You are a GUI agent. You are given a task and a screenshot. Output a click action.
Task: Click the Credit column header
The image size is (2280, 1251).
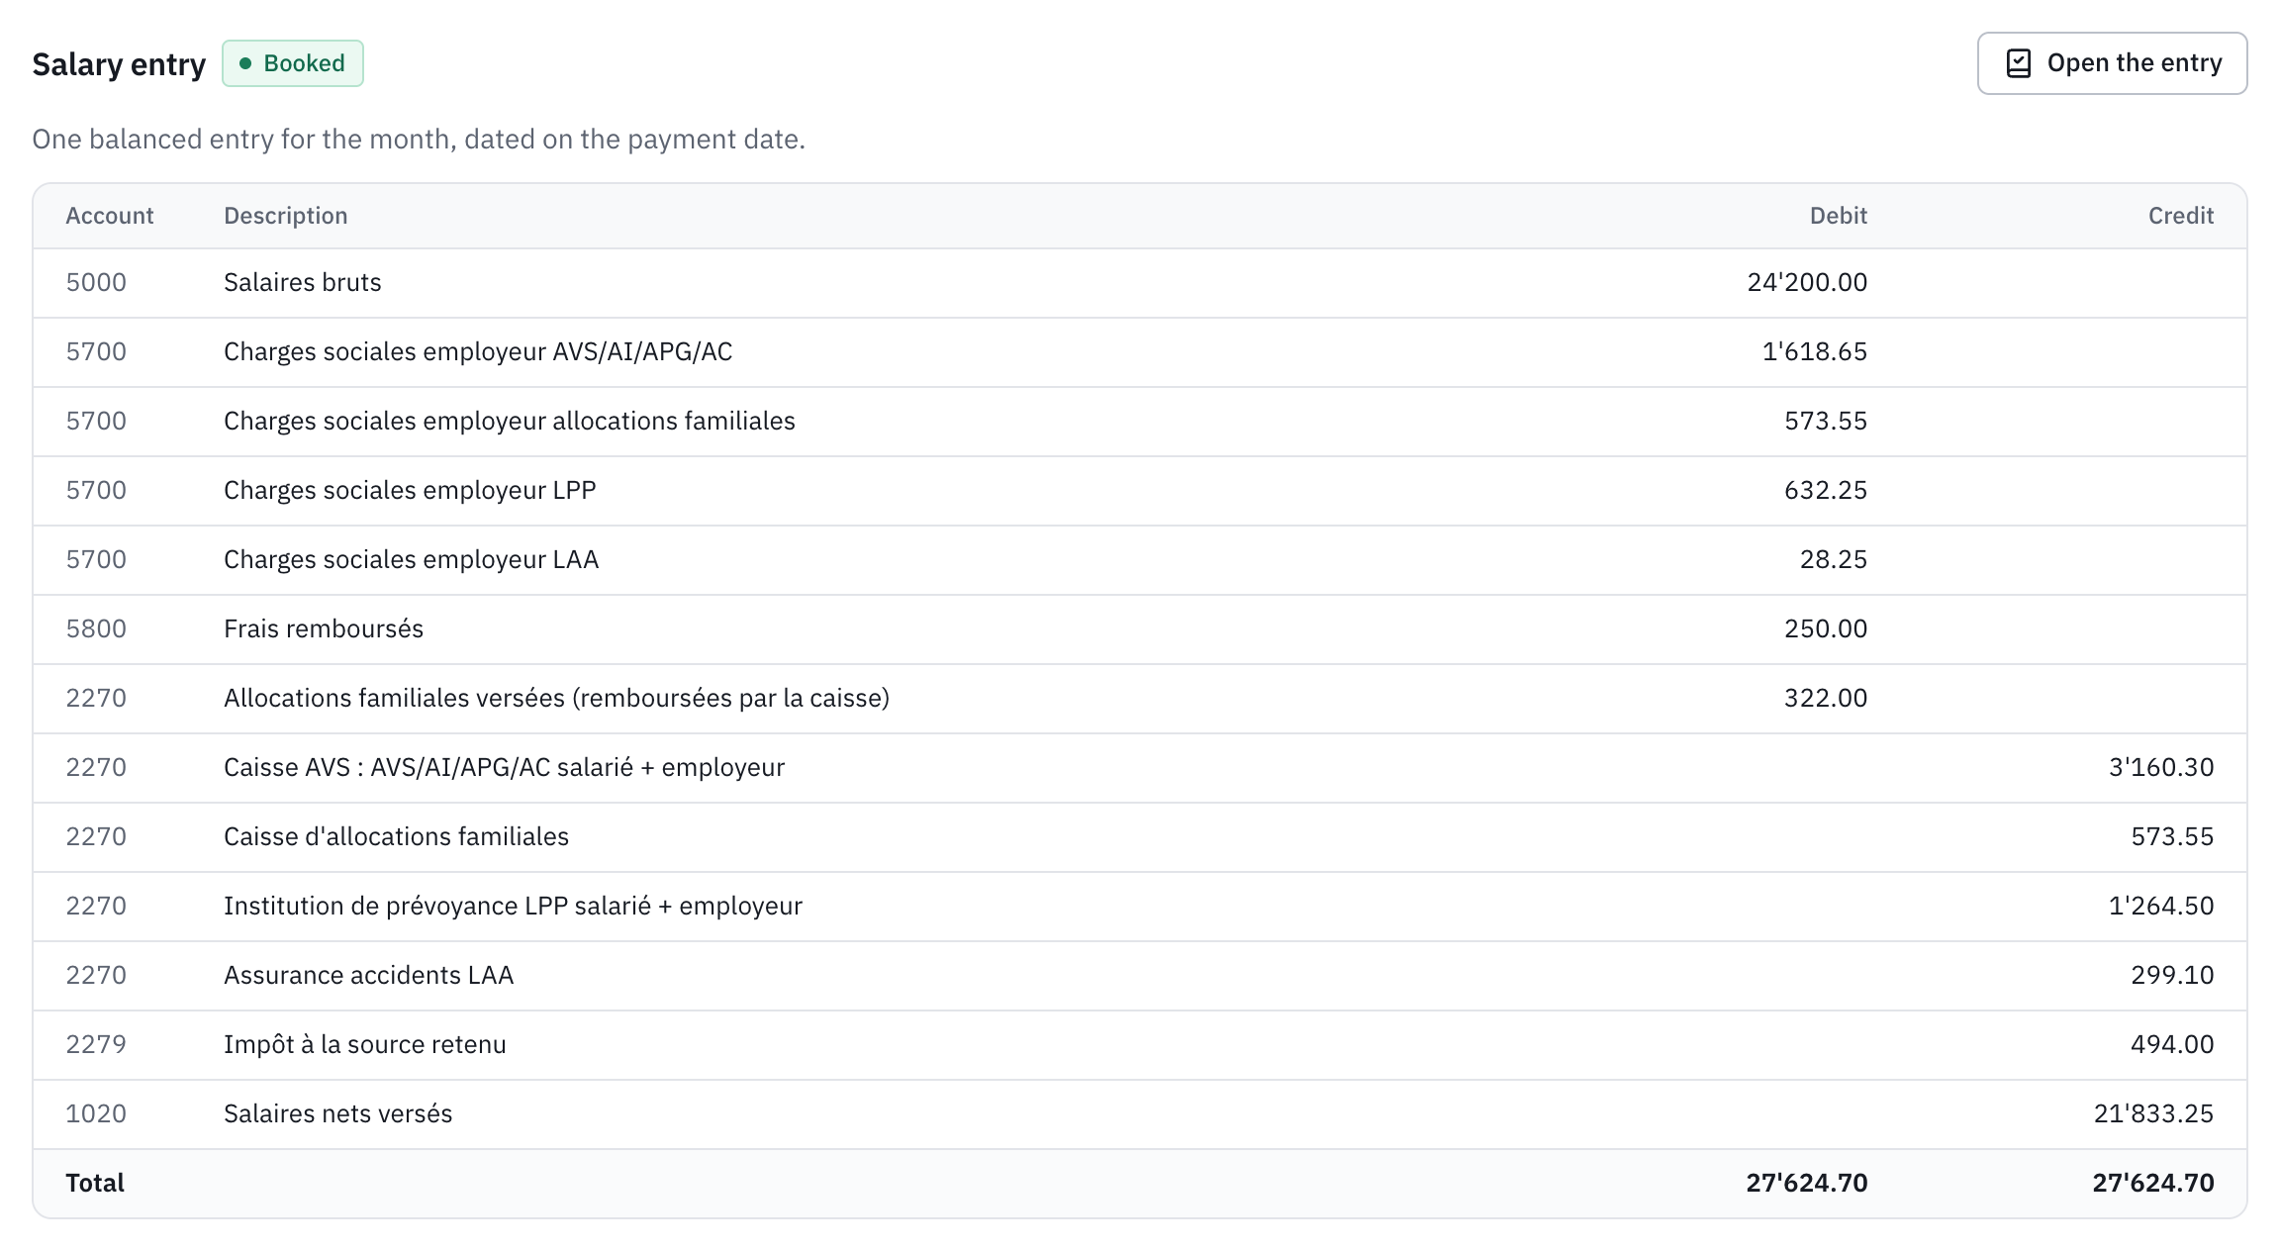click(x=2181, y=216)
